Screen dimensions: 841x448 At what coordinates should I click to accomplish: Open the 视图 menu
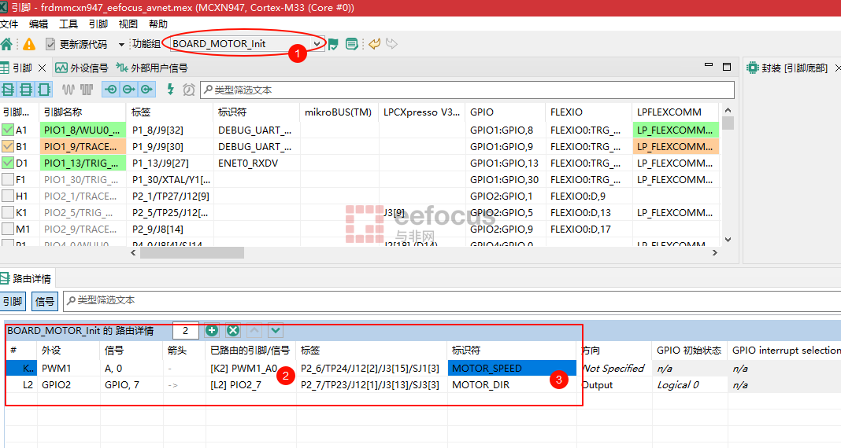[x=128, y=24]
